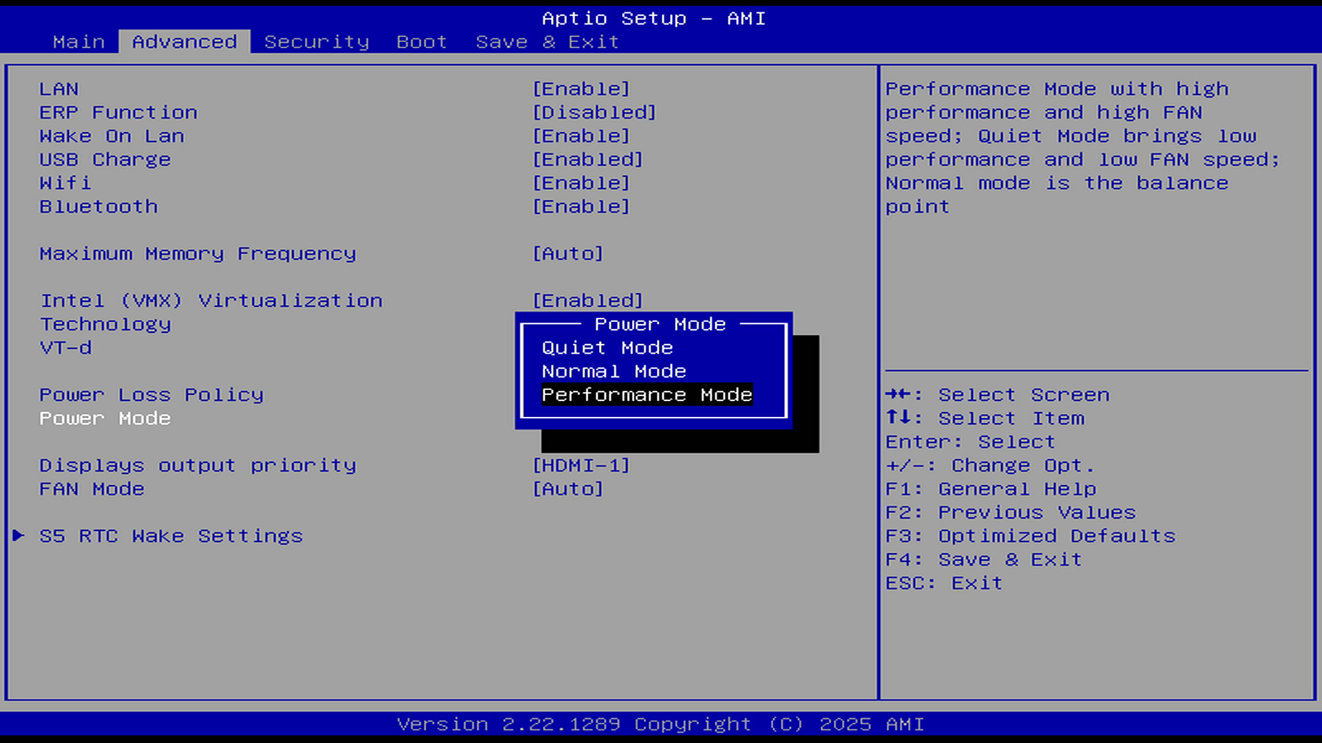The width and height of the screenshot is (1322, 743).
Task: Expand the S5 RTC Wake Settings arrow
Action: pos(19,535)
